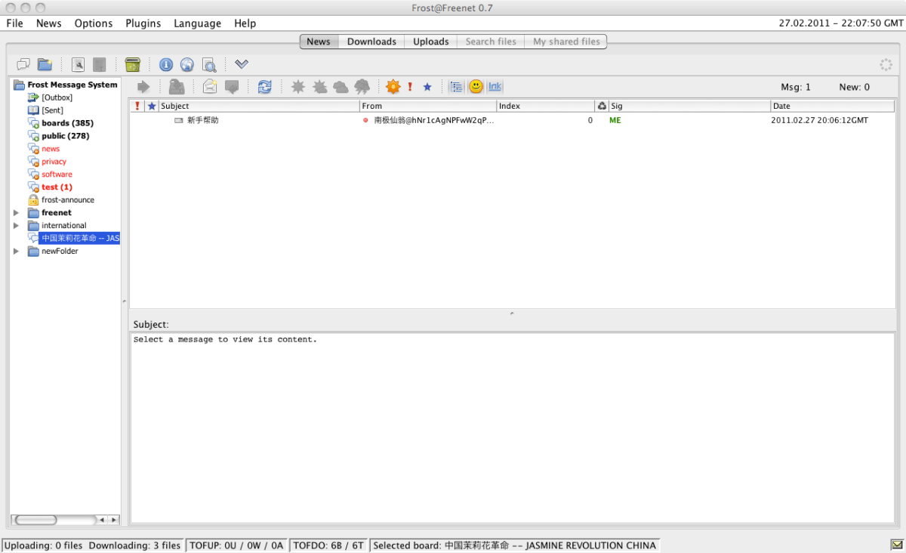The height and width of the screenshot is (553, 906).
Task: Select the news board
Action: tap(44, 149)
